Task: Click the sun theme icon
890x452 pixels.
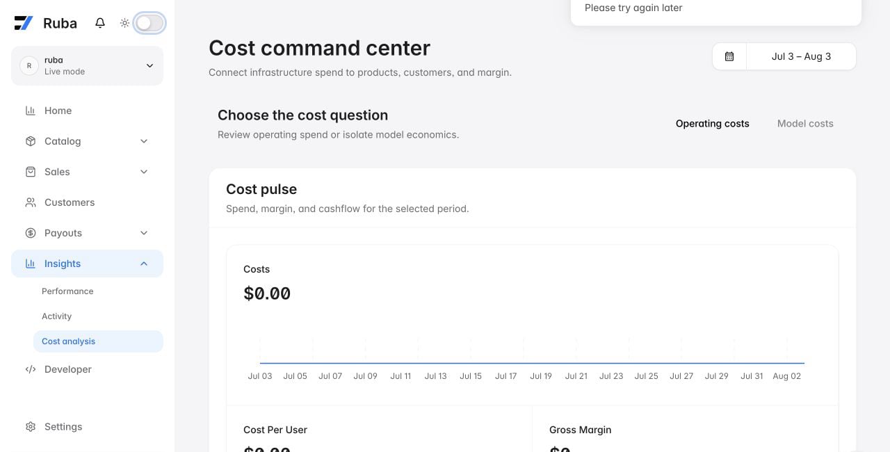Action: point(124,23)
